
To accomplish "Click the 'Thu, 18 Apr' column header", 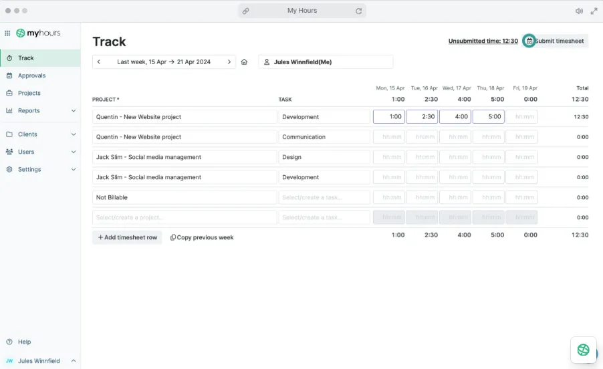I will click(490, 88).
